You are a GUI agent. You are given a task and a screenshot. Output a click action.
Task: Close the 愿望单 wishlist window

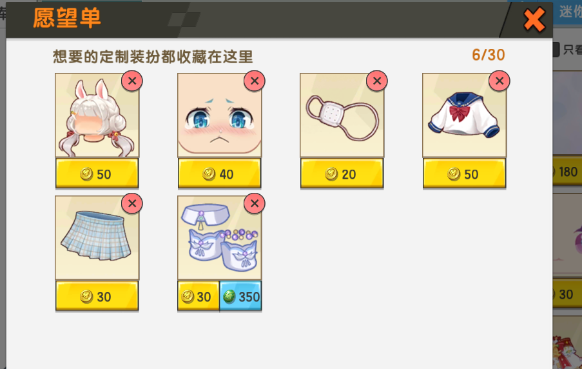pos(534,20)
